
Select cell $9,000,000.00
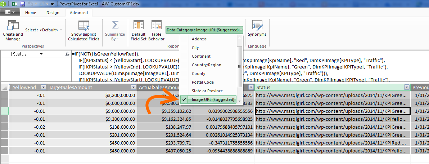tap(92, 111)
